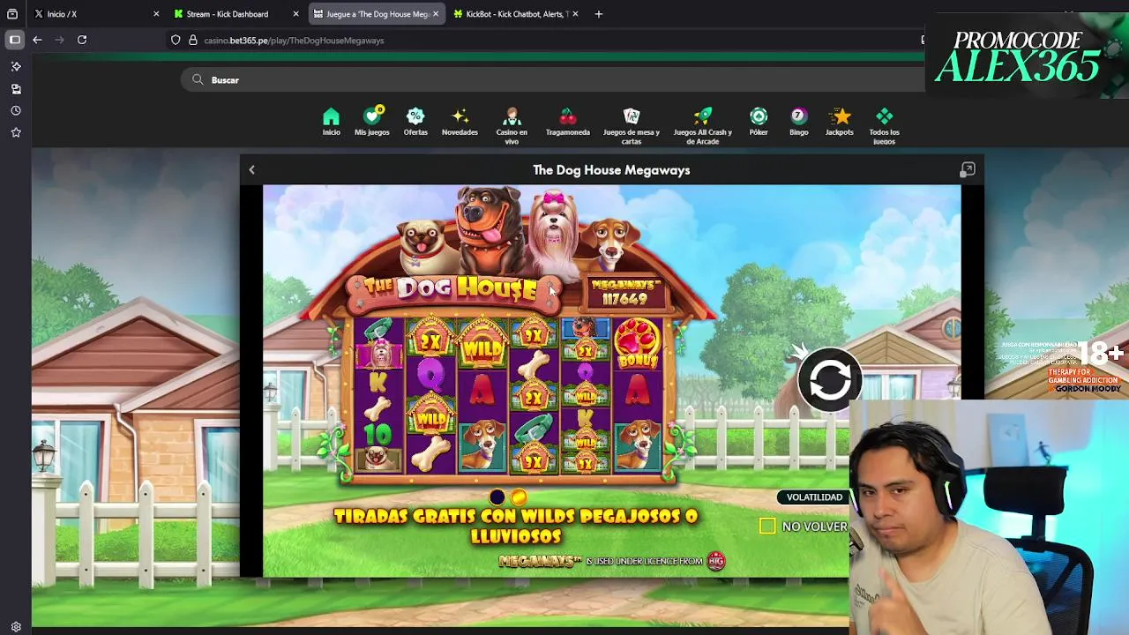Screen dimensions: 1129x635
Task: Close the KickBot tab
Action: (575, 14)
